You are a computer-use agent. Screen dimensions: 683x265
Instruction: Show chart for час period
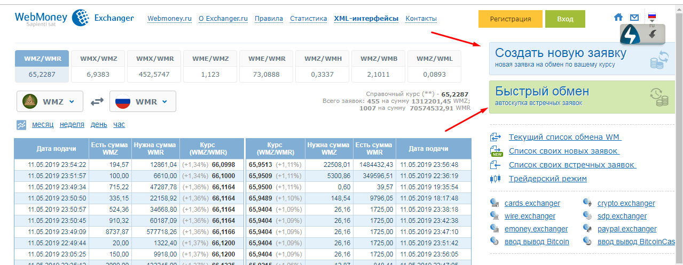click(119, 125)
